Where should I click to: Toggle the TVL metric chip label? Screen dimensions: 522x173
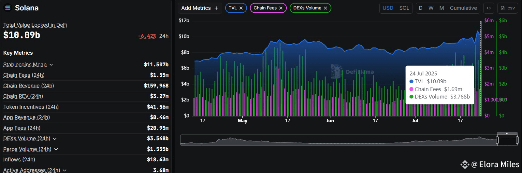pyautogui.click(x=233, y=8)
